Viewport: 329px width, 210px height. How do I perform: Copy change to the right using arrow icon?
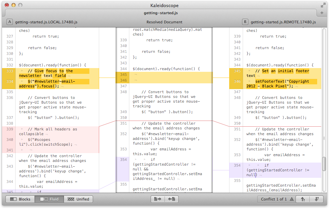coord(158,199)
